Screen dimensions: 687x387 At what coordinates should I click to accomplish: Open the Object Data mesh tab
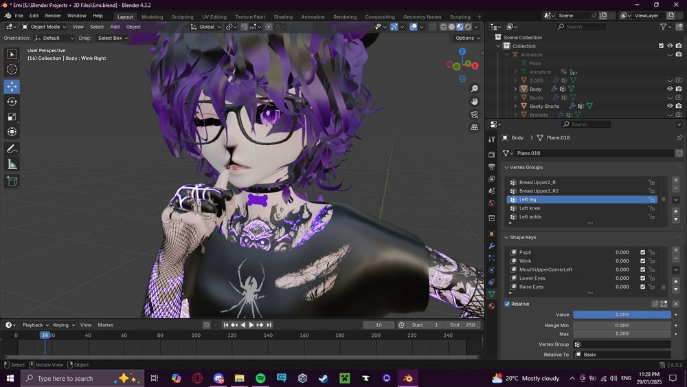pos(492,294)
